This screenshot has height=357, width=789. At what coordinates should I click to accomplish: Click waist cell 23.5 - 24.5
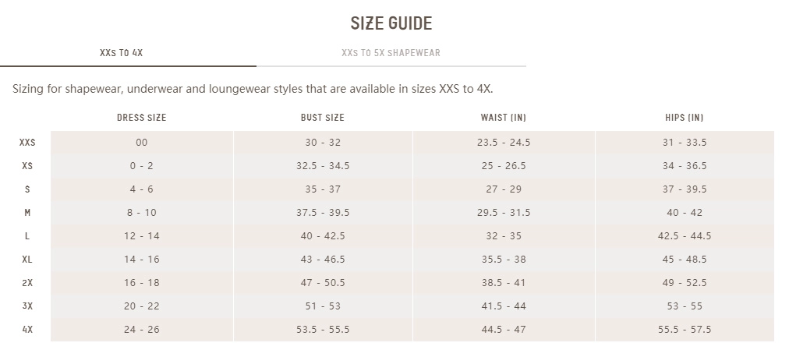(504, 143)
